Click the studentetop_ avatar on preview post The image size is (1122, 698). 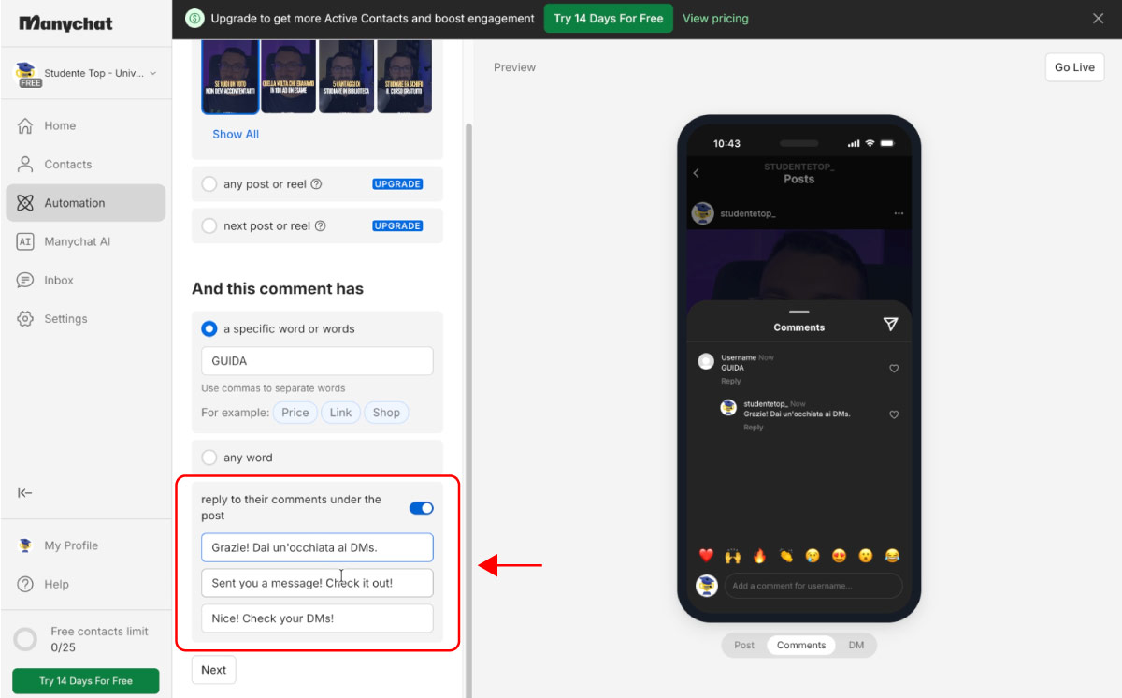(x=702, y=213)
